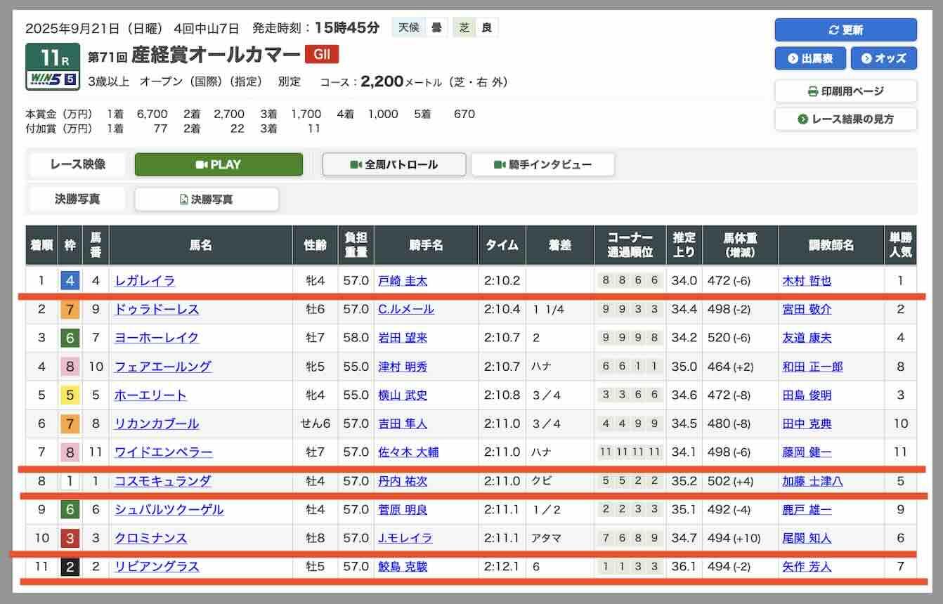This screenshot has width=943, height=604.
Task: Open trainer link 矢作 芳人
Action: point(807,567)
